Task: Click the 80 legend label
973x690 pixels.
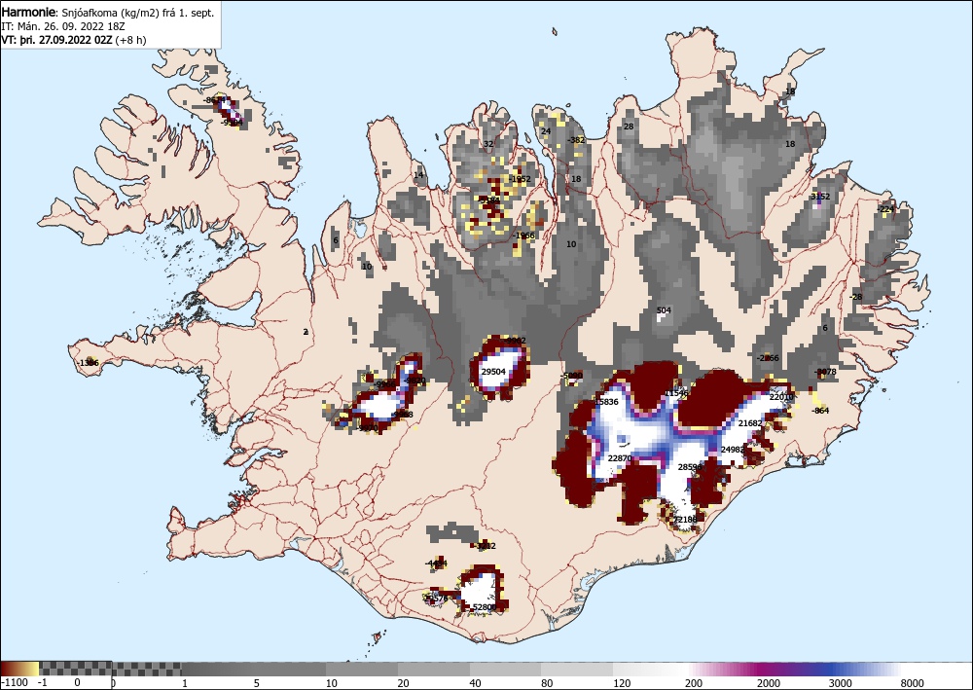Action: tap(547, 682)
